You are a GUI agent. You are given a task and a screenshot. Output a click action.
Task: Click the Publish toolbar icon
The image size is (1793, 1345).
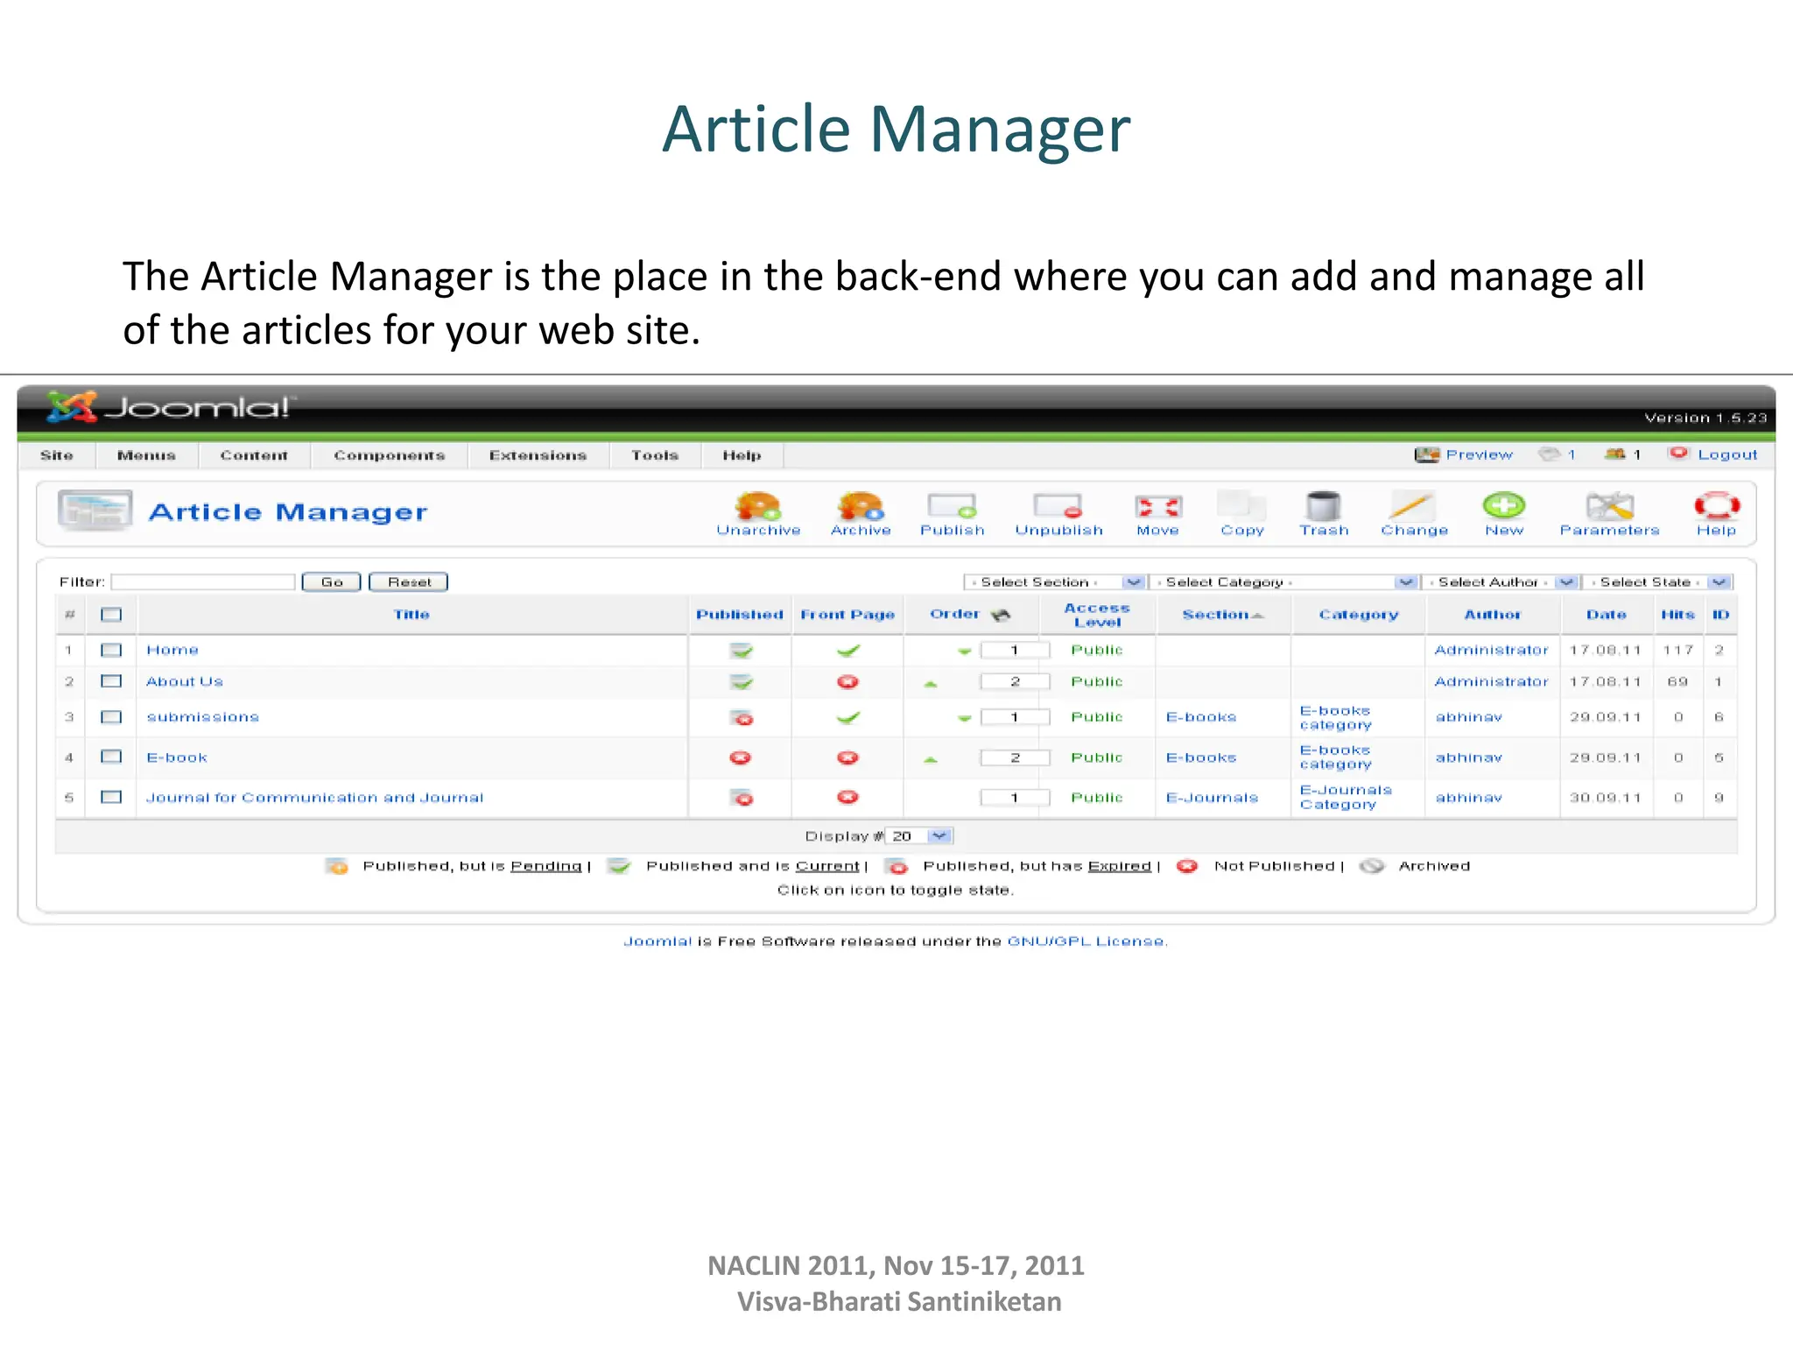point(953,514)
